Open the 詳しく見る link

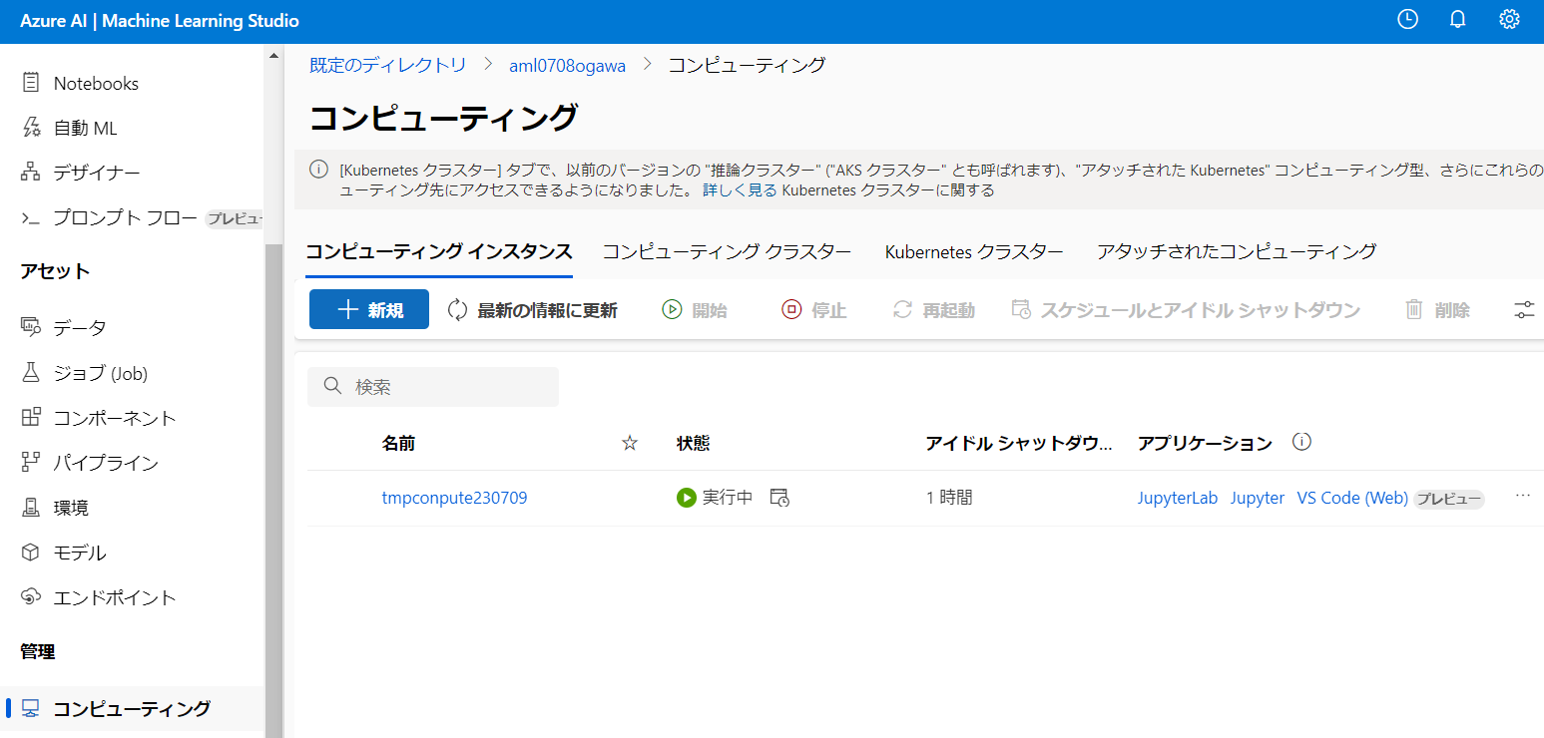[740, 189]
